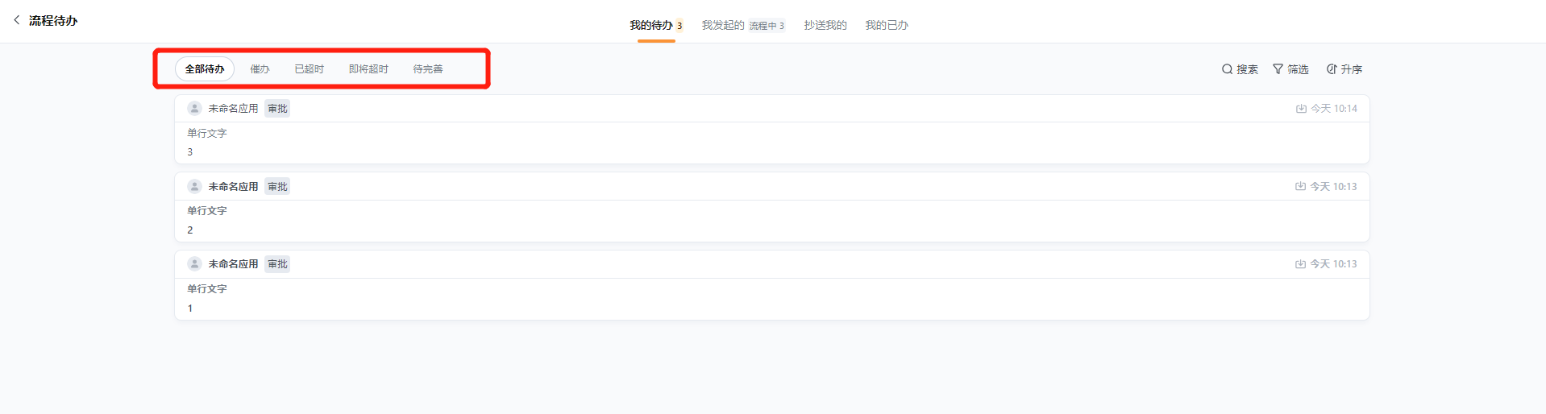This screenshot has height=414, width=1546.
Task: Select the 全部待办 filter
Action: 205,69
